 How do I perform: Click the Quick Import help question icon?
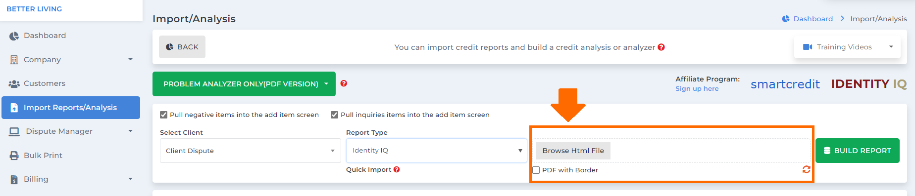(397, 169)
